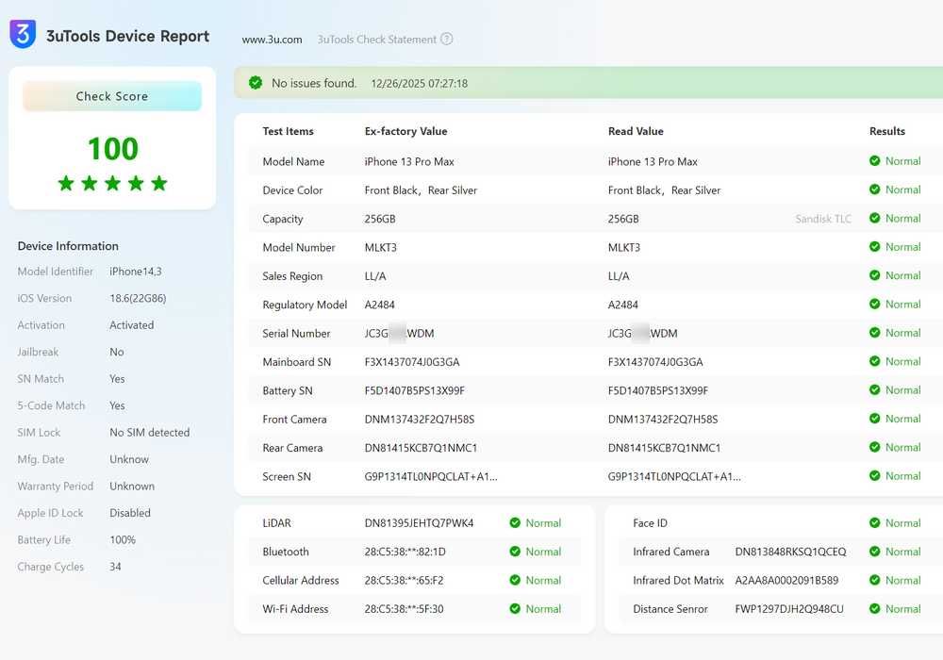Click the Ex-factory Value column header
The height and width of the screenshot is (660, 943).
[405, 131]
